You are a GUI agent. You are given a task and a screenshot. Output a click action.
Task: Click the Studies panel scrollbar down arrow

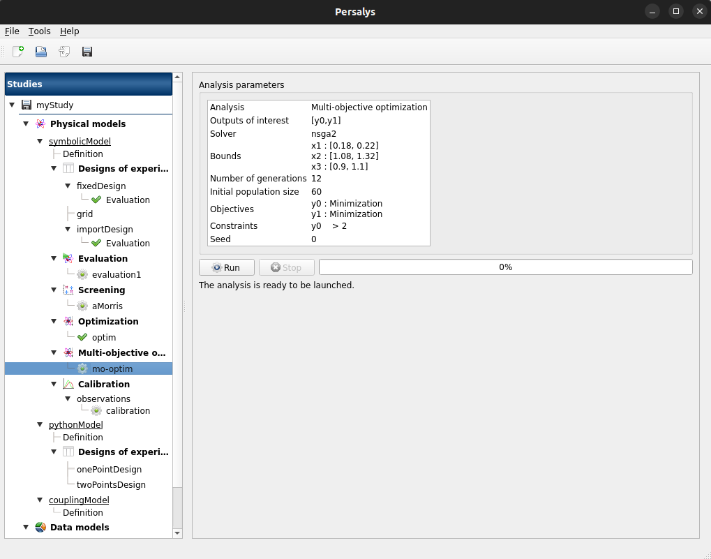[x=177, y=533]
